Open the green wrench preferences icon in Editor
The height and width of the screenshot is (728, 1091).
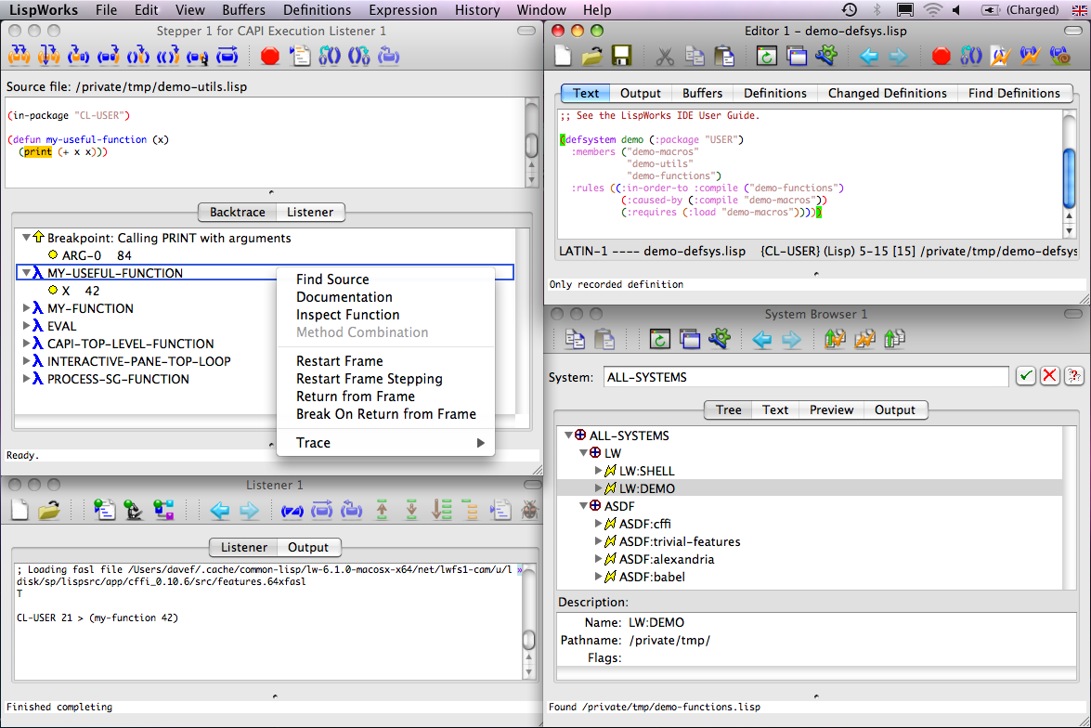coord(825,56)
